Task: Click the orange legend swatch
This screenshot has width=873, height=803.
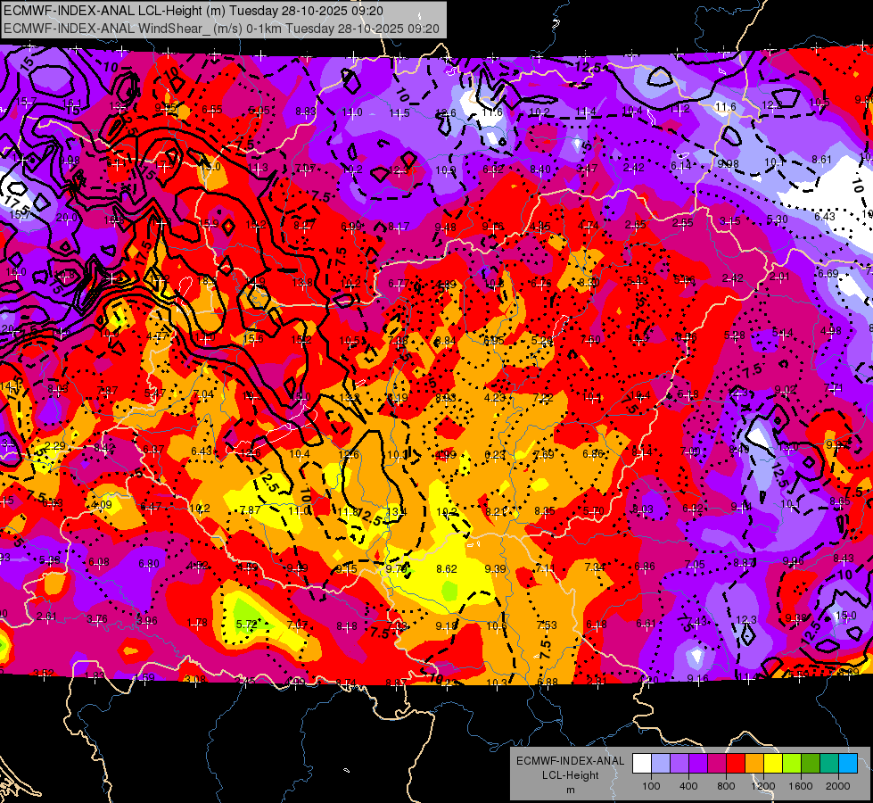Action: pos(754,764)
